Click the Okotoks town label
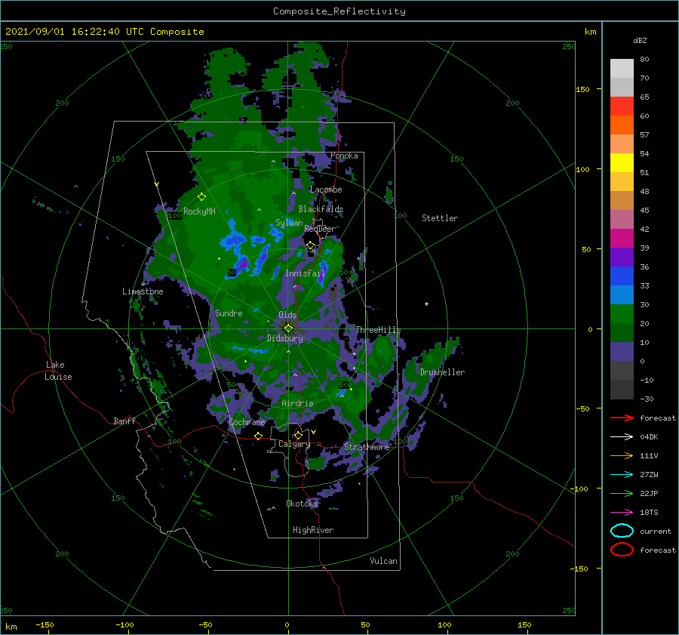The width and height of the screenshot is (679, 635). coord(302,503)
